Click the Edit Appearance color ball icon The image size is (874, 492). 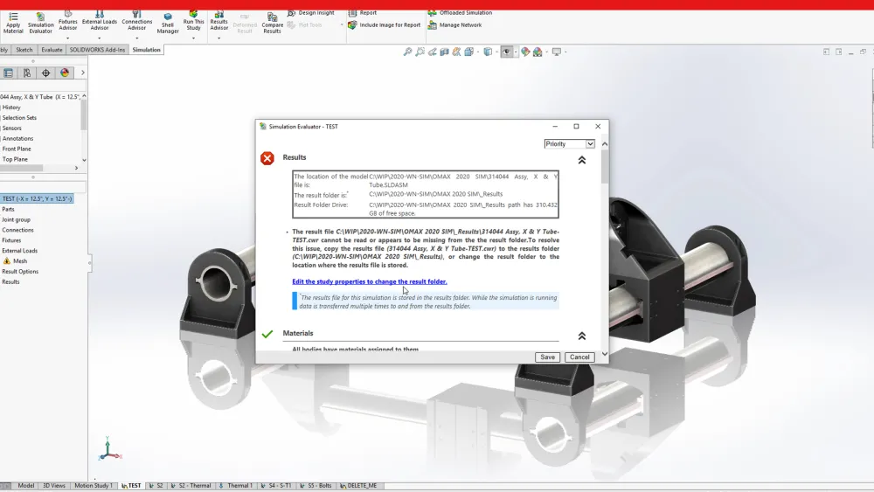525,52
